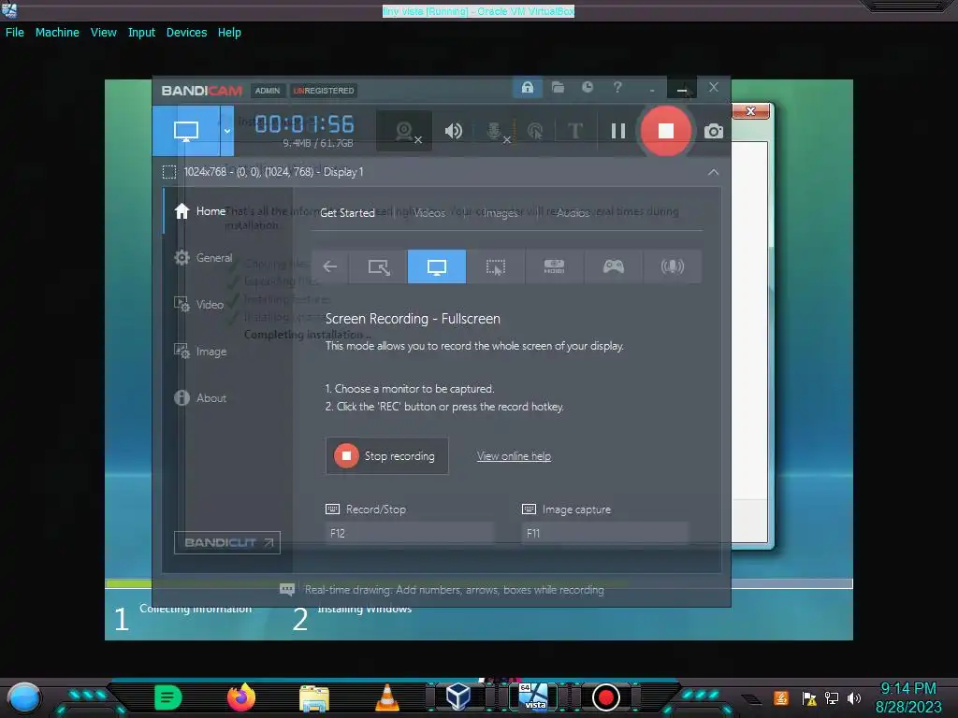
Task: Select audio only recording mode icon
Action: click(x=672, y=266)
